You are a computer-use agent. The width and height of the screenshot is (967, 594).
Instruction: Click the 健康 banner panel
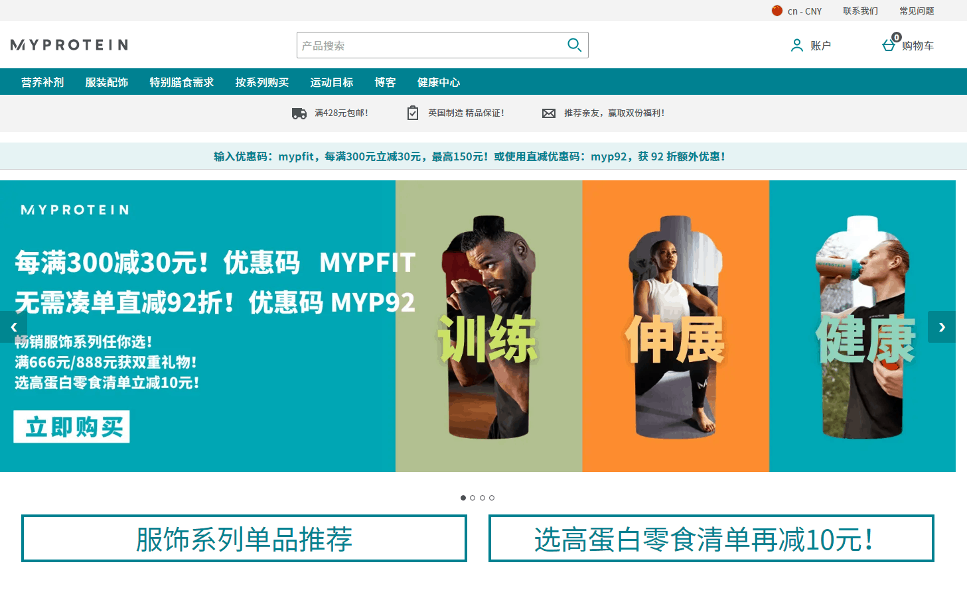(x=862, y=326)
